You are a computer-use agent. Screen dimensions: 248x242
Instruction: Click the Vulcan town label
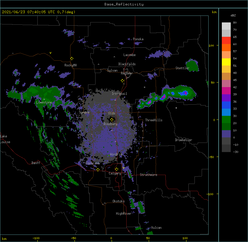coord(156,228)
